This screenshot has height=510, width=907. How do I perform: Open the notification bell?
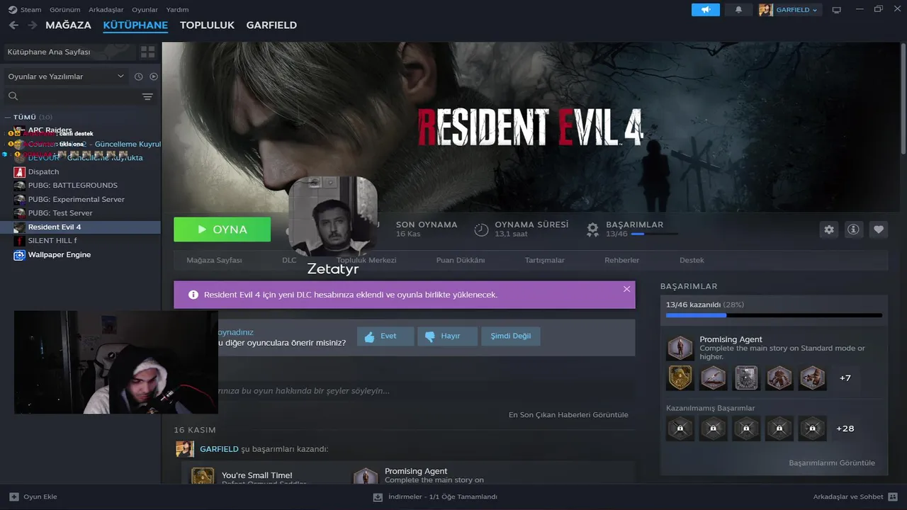(x=738, y=10)
